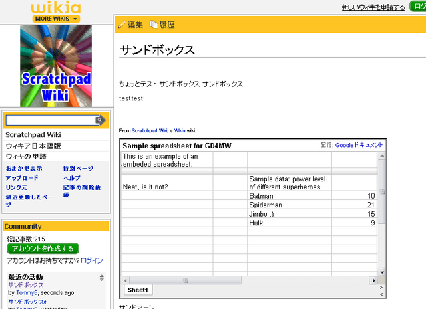The height and width of the screenshot is (309, 426).
Task: Select the Spiderman cell
Action: point(290,205)
